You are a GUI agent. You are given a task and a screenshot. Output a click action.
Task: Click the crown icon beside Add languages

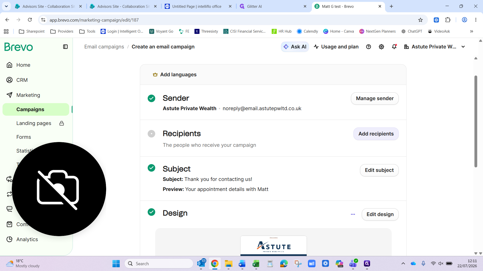pos(155,75)
